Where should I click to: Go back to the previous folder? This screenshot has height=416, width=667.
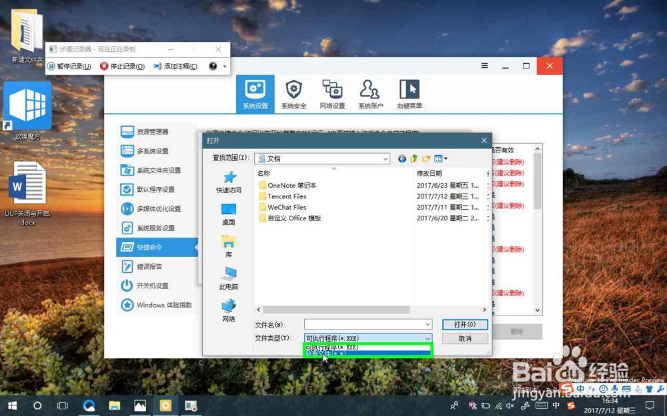[402, 158]
